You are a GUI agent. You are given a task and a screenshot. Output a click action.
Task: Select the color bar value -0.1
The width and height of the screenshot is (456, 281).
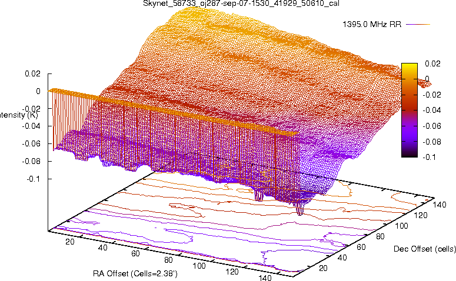430,157
